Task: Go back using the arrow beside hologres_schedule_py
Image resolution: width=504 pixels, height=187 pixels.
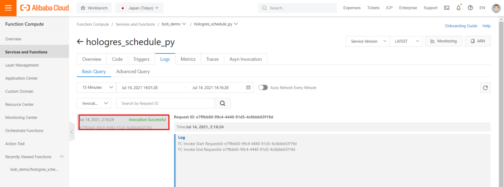Action: coord(80,42)
